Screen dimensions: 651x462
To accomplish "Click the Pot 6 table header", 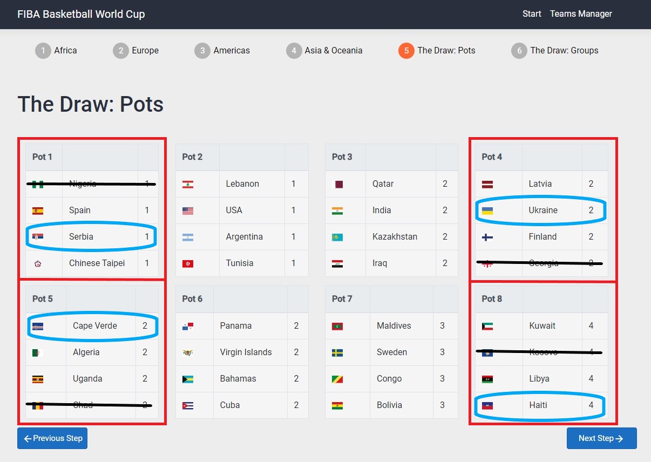I will (242, 299).
